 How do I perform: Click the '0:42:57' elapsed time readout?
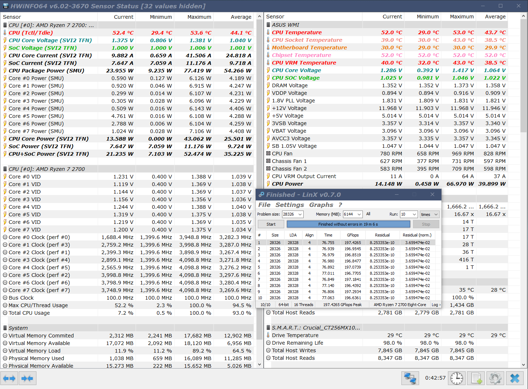point(435,378)
